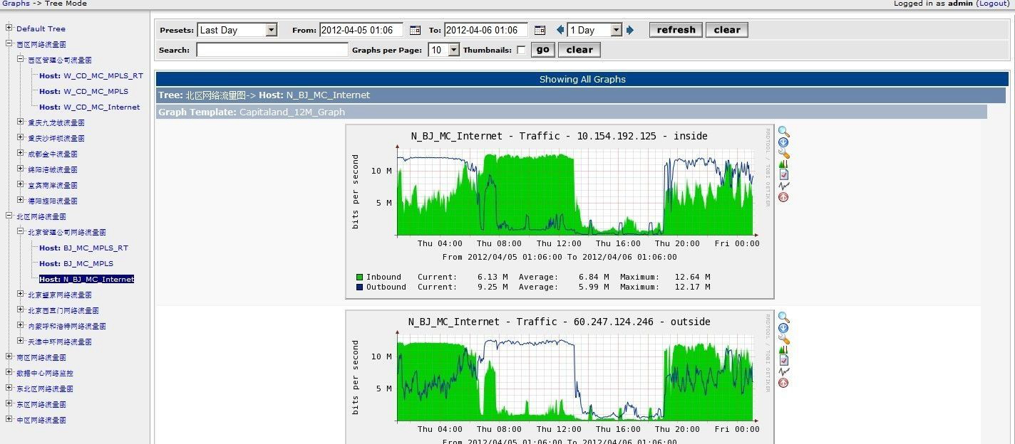Click the clear button next to refresh
1015x444 pixels.
727,30
